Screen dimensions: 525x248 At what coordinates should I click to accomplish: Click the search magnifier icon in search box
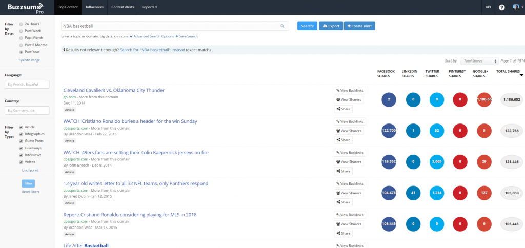(282, 26)
